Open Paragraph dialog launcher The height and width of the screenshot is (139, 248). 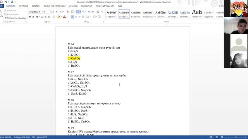click(103, 22)
